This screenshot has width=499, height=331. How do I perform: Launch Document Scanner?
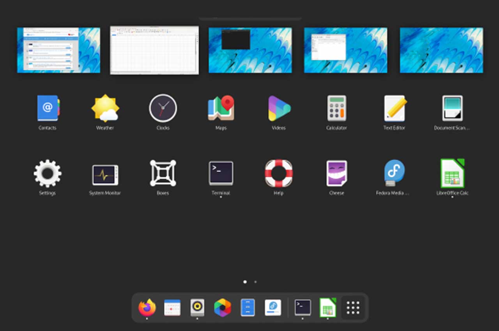pyautogui.click(x=452, y=108)
